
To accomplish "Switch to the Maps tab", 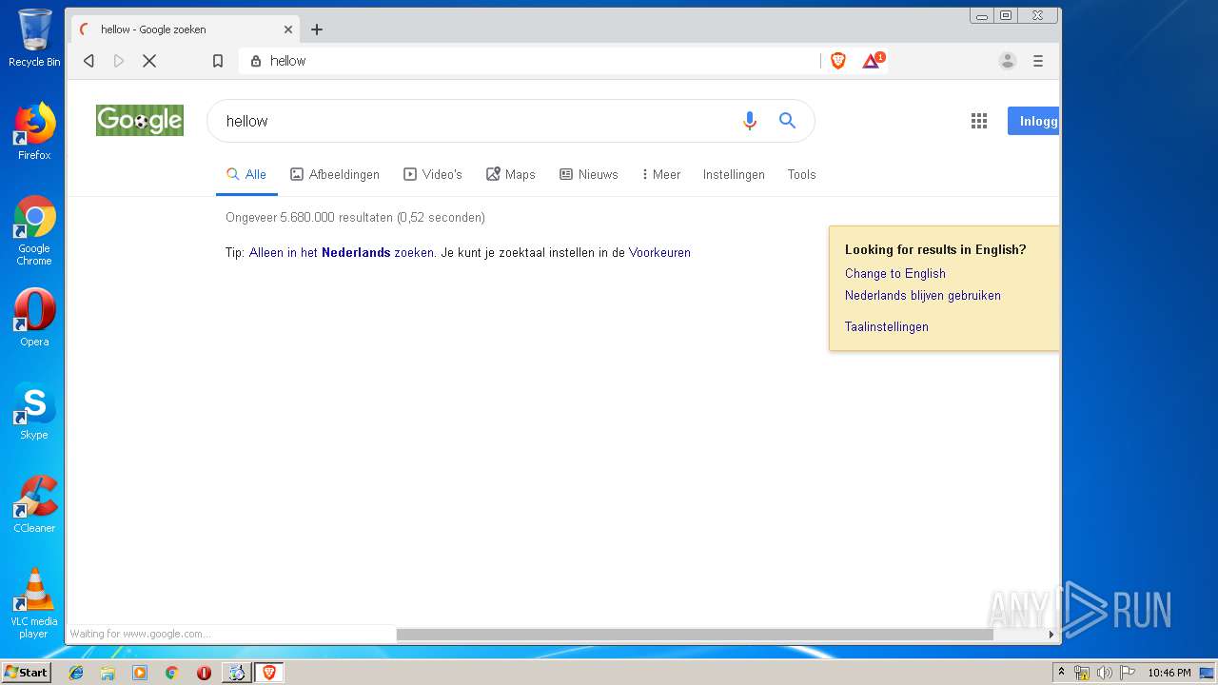I will (511, 174).
